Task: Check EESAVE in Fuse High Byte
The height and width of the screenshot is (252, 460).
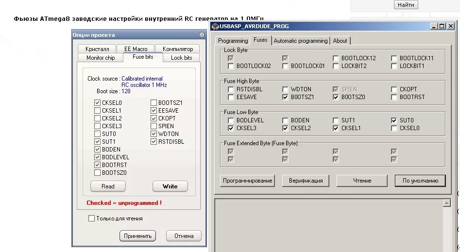Action: point(231,97)
